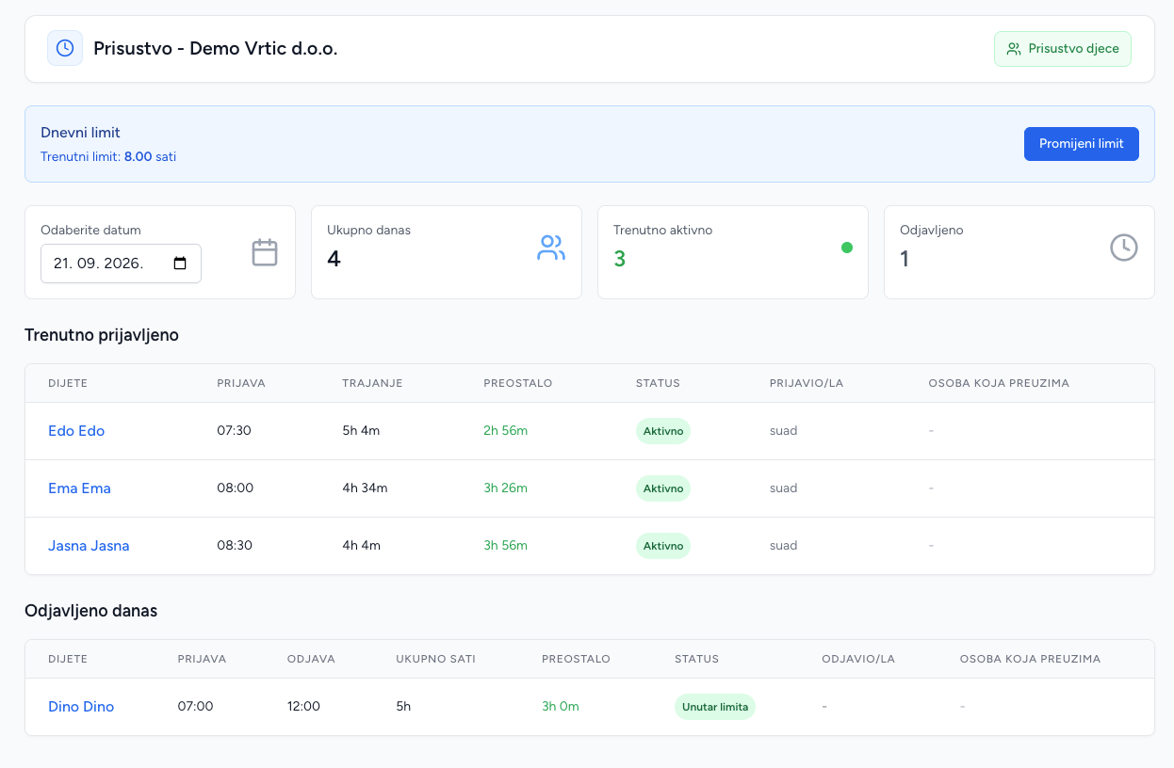Click the Aktivno status badge for Edo Edo
The width and height of the screenshot is (1174, 768).
[x=663, y=431]
